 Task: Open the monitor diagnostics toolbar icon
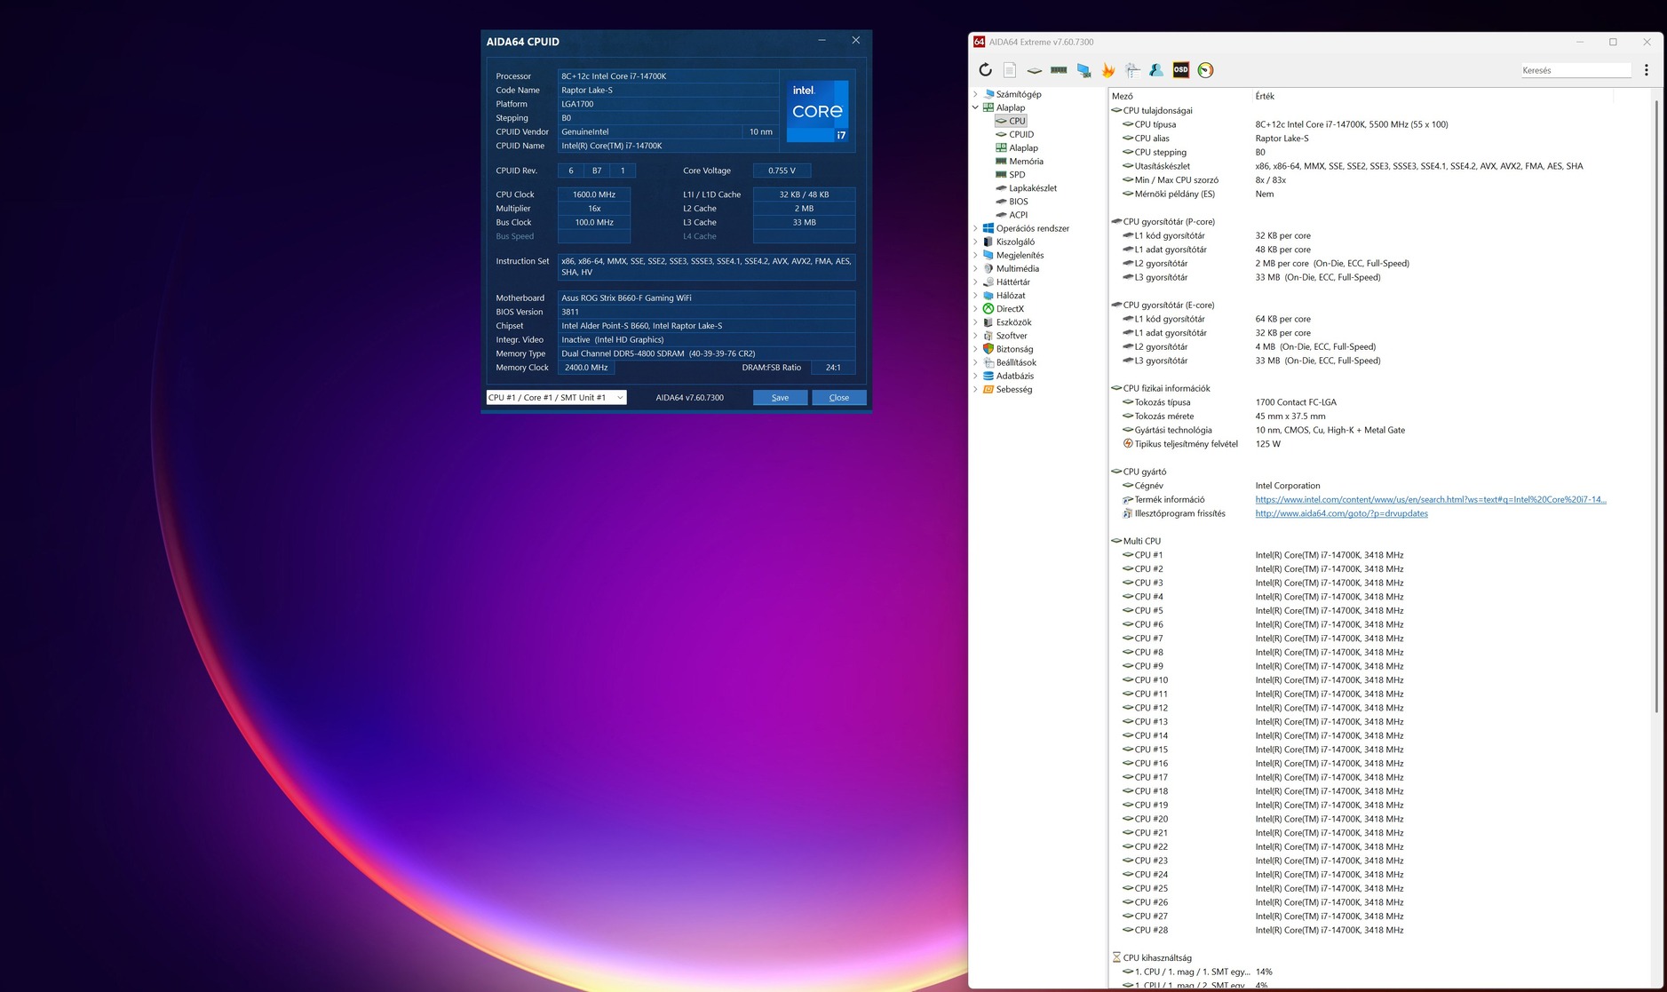click(x=1084, y=70)
